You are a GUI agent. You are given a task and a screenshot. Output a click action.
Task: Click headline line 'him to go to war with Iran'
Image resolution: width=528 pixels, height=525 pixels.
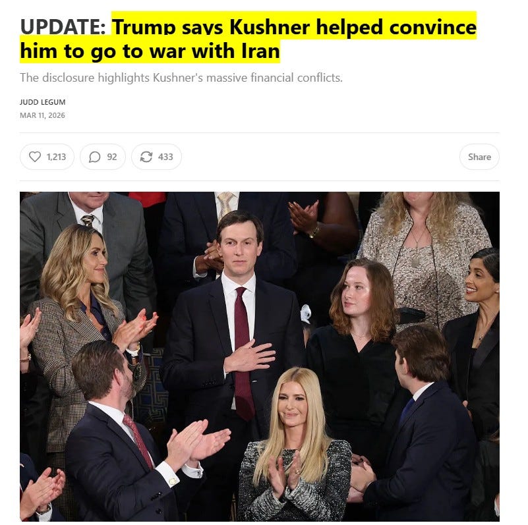(150, 51)
